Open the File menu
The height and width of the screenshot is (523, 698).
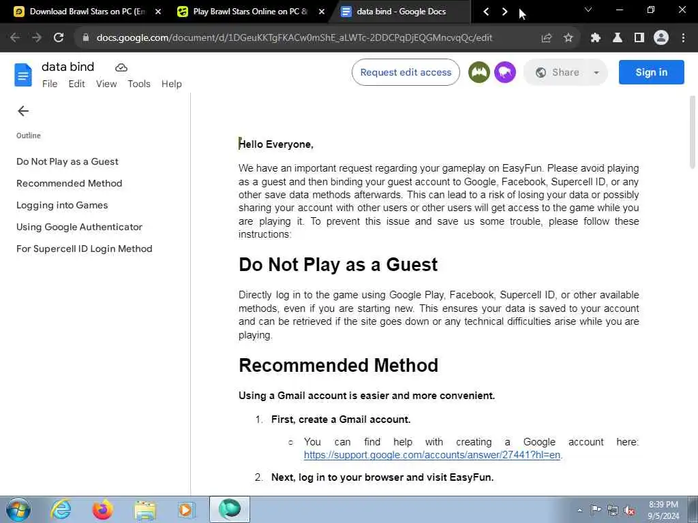click(50, 84)
